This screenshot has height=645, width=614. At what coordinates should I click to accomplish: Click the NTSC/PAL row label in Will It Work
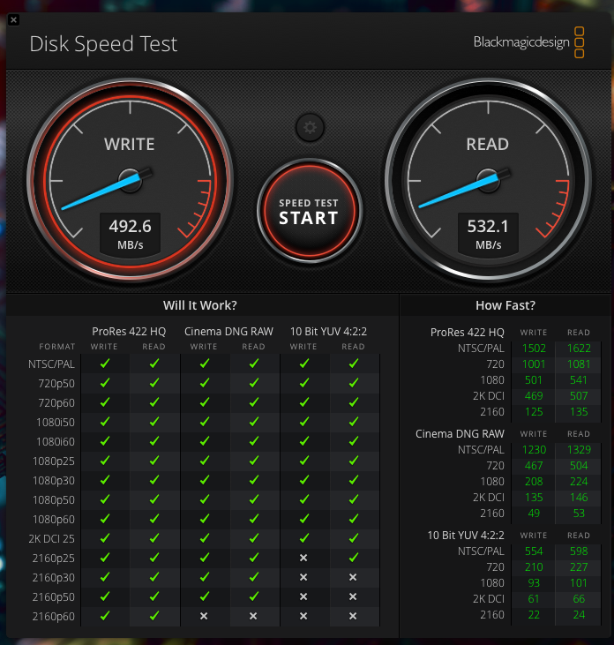click(51, 364)
